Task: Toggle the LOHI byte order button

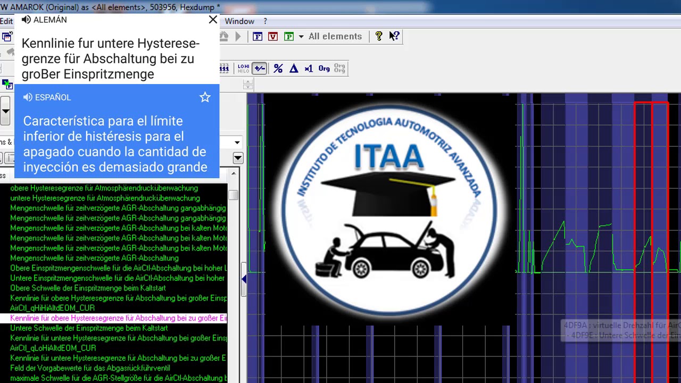Action: pyautogui.click(x=243, y=68)
